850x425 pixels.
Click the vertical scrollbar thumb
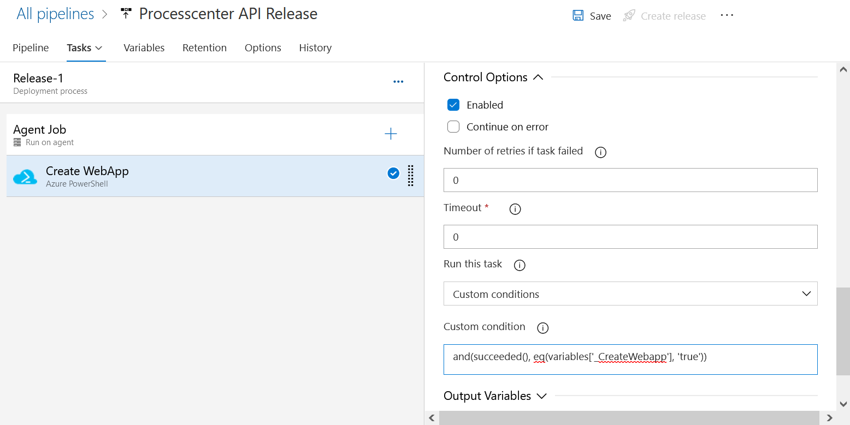(843, 331)
